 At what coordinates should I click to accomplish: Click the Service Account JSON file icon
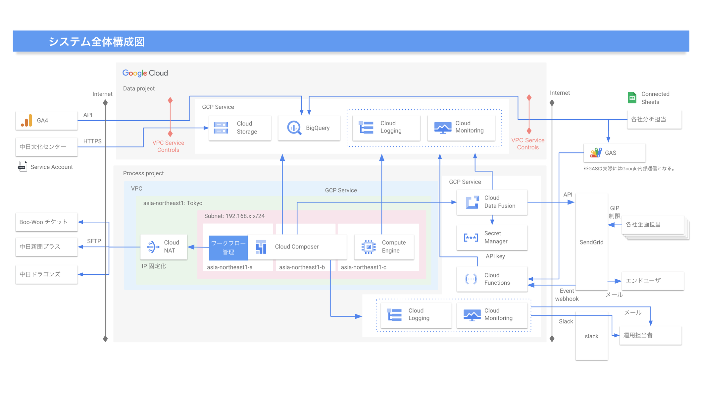point(23,166)
